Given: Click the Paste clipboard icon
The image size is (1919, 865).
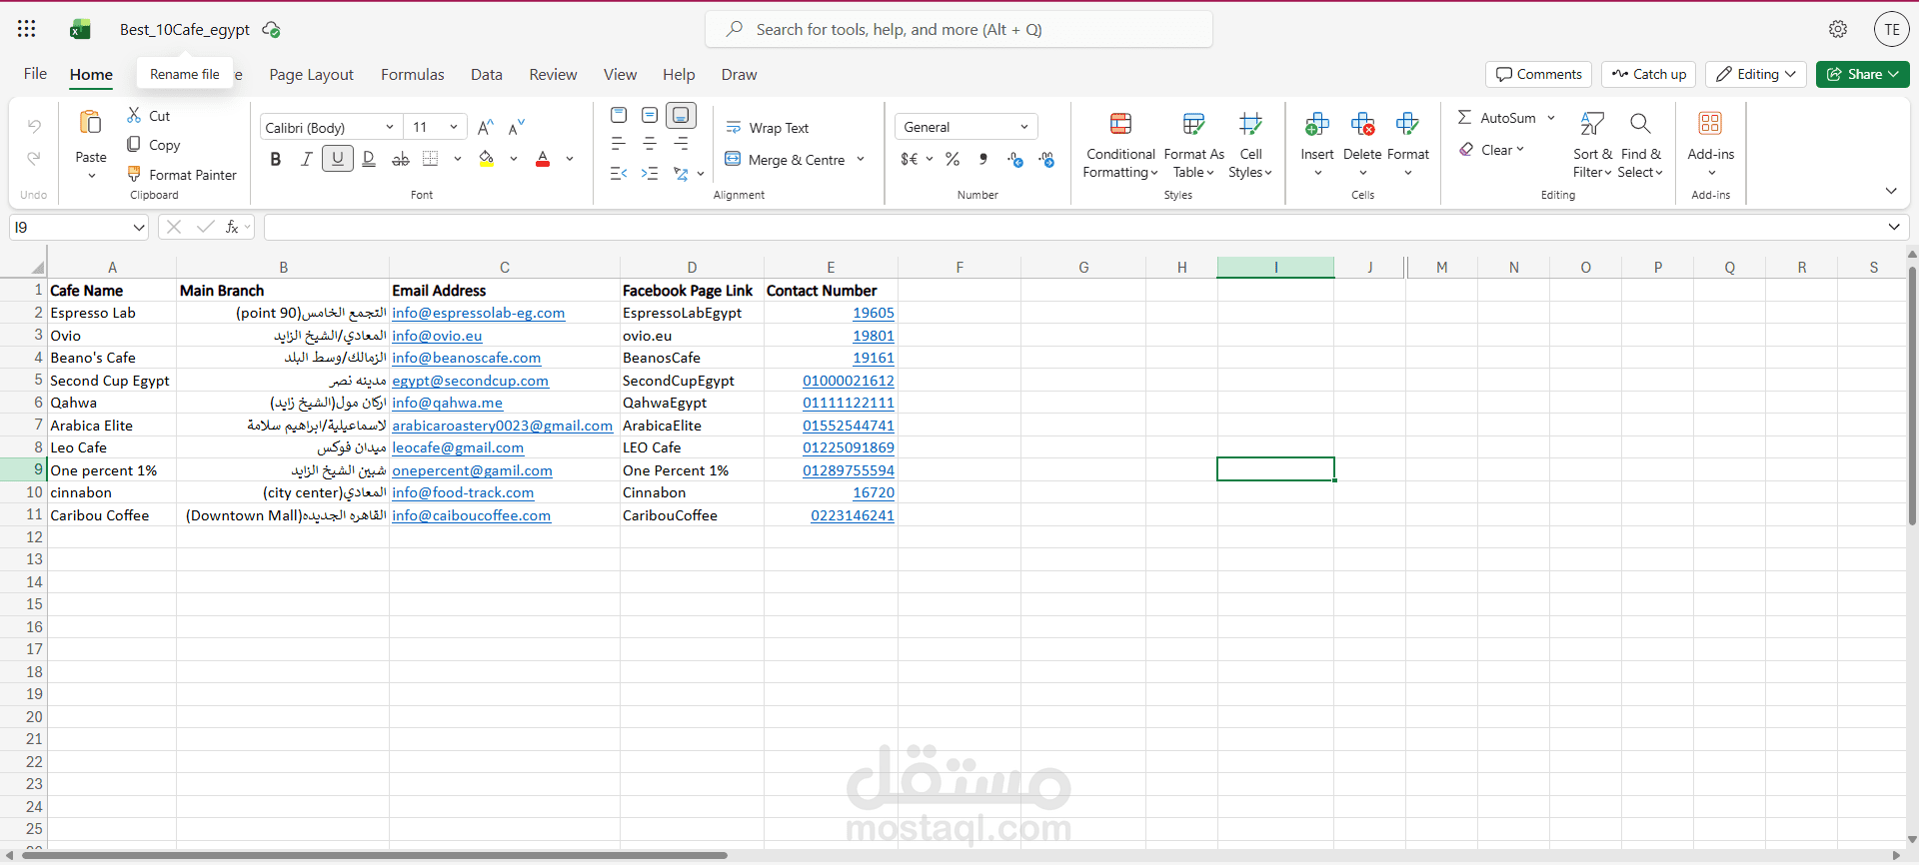Looking at the screenshot, I should 90,124.
